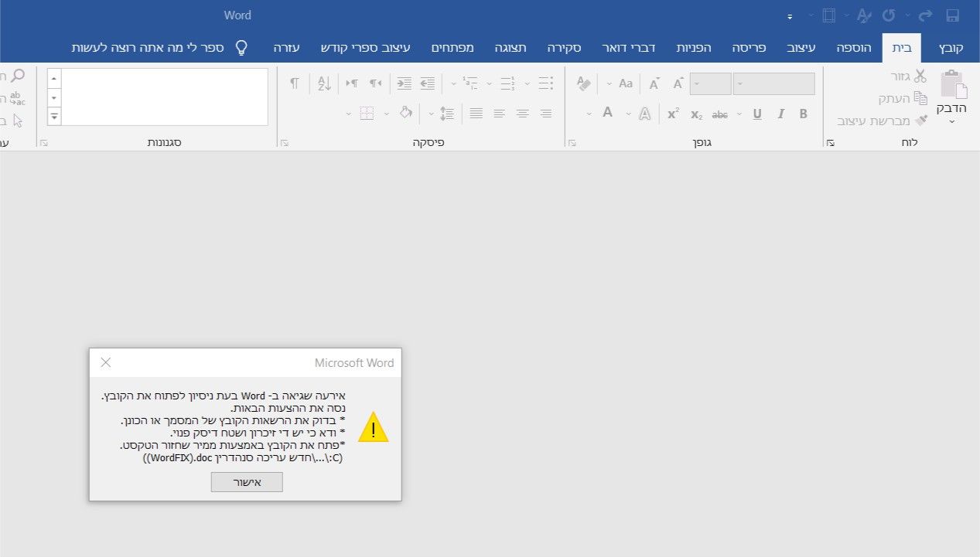
Task: Click the Shading paint bucket icon
Action: (406, 113)
